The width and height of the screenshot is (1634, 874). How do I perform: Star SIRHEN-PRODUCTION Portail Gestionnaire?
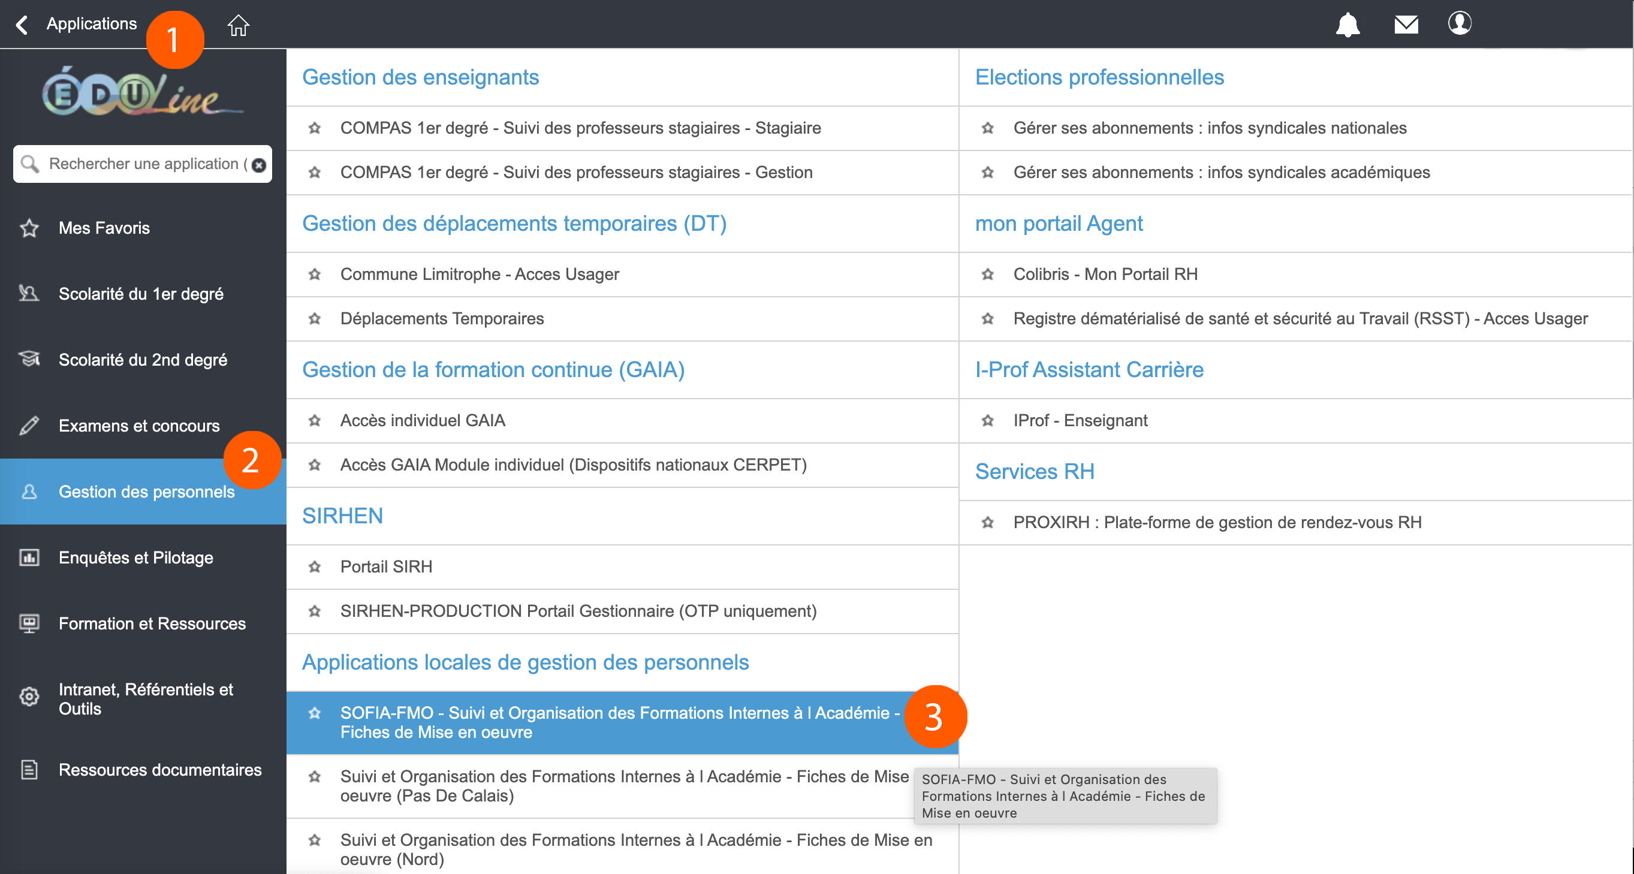[x=315, y=611]
